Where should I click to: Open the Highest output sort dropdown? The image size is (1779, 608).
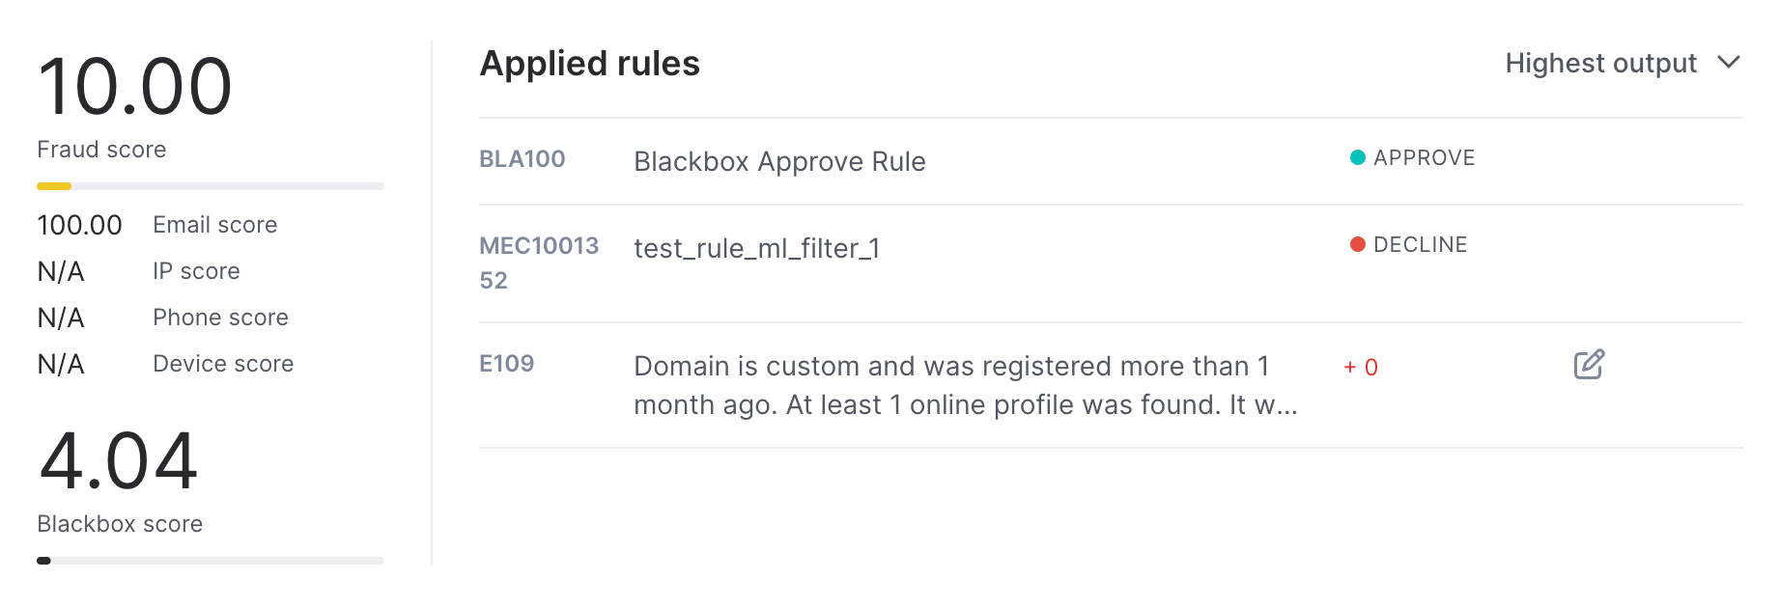(1623, 63)
